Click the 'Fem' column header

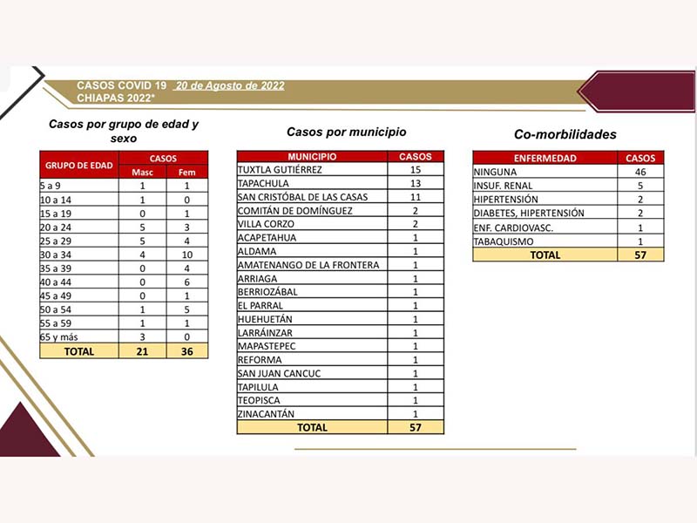pos(186,172)
